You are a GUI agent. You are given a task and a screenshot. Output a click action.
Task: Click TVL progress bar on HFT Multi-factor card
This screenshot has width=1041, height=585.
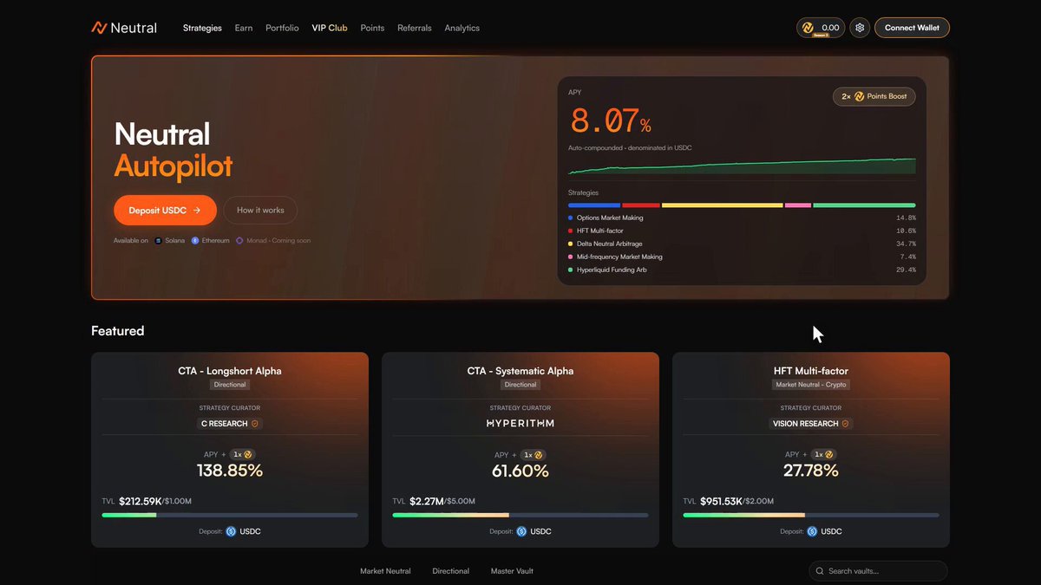tap(811, 515)
